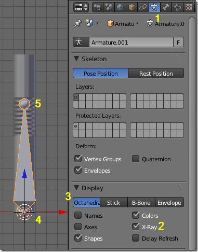Click the Display panel drag grip
The height and width of the screenshot is (252, 198).
[180, 188]
